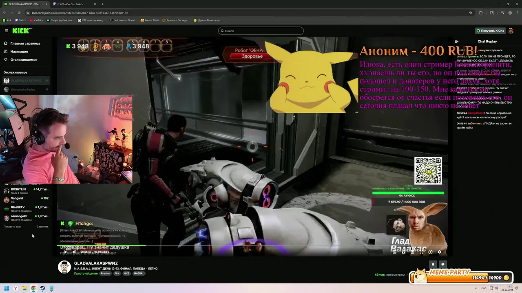Viewport: 522px width, 293px height.
Task: Focus the Поиск search field
Action: (261, 31)
